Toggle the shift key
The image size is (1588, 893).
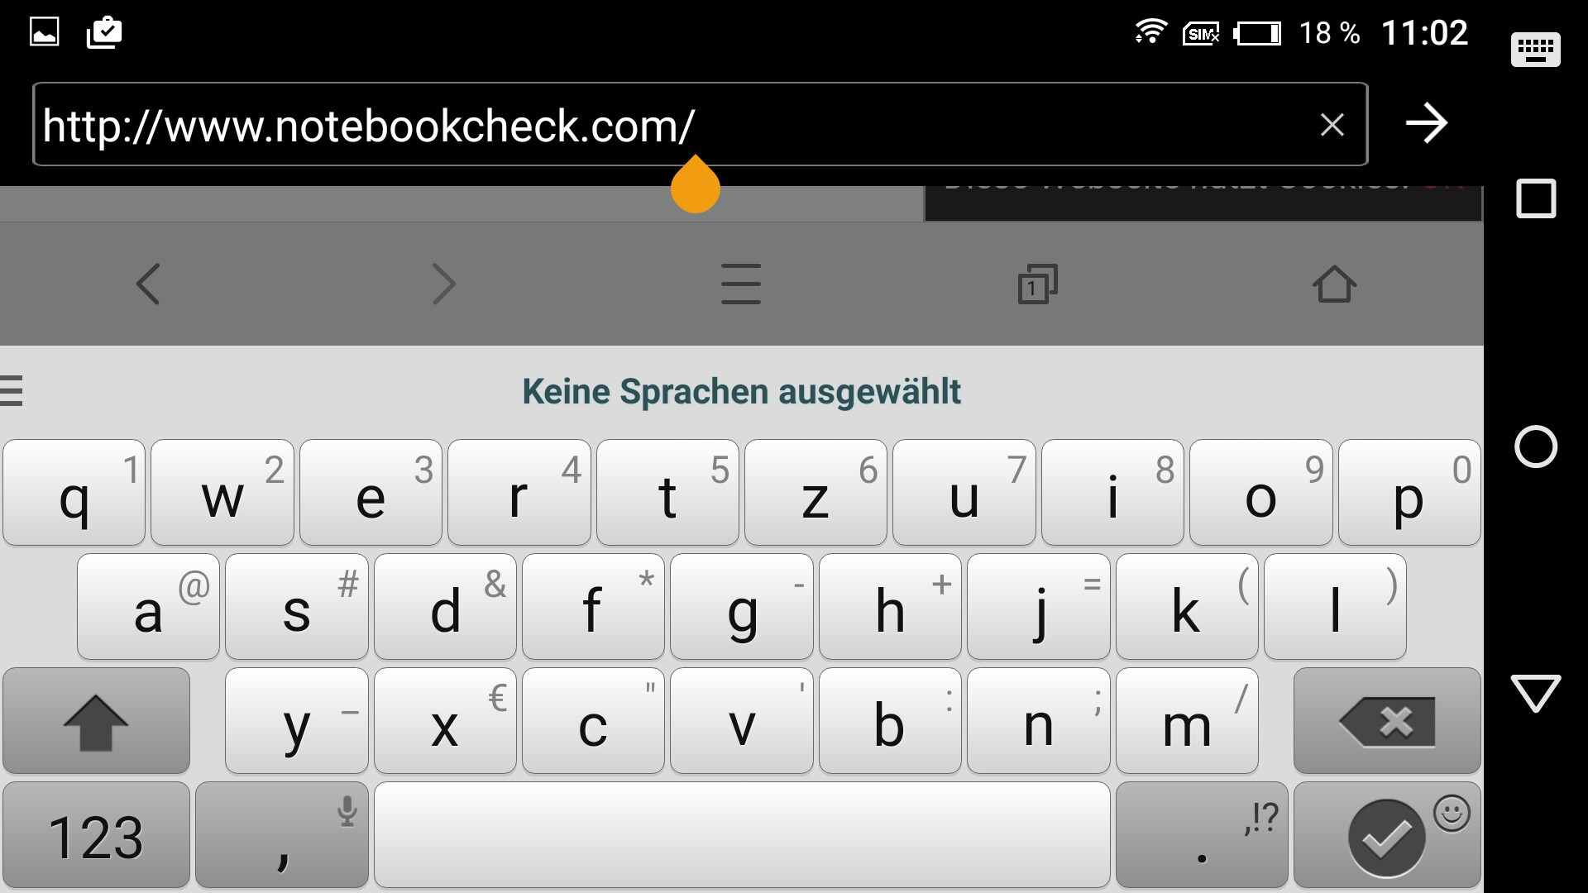[x=96, y=721]
